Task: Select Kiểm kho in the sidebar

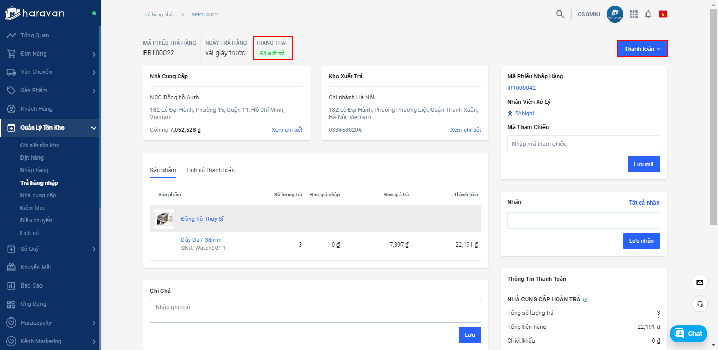Action: tap(33, 208)
